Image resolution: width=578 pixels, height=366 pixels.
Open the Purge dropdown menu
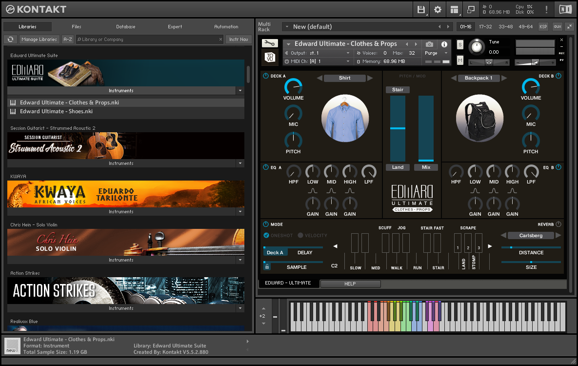(437, 53)
